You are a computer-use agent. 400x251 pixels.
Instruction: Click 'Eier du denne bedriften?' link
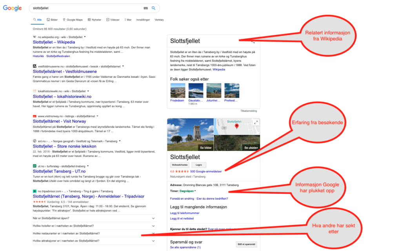pyautogui.click(x=212, y=199)
